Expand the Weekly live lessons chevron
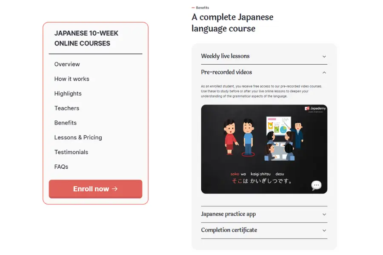Screen dimensions: 383x255 [x=324, y=57]
